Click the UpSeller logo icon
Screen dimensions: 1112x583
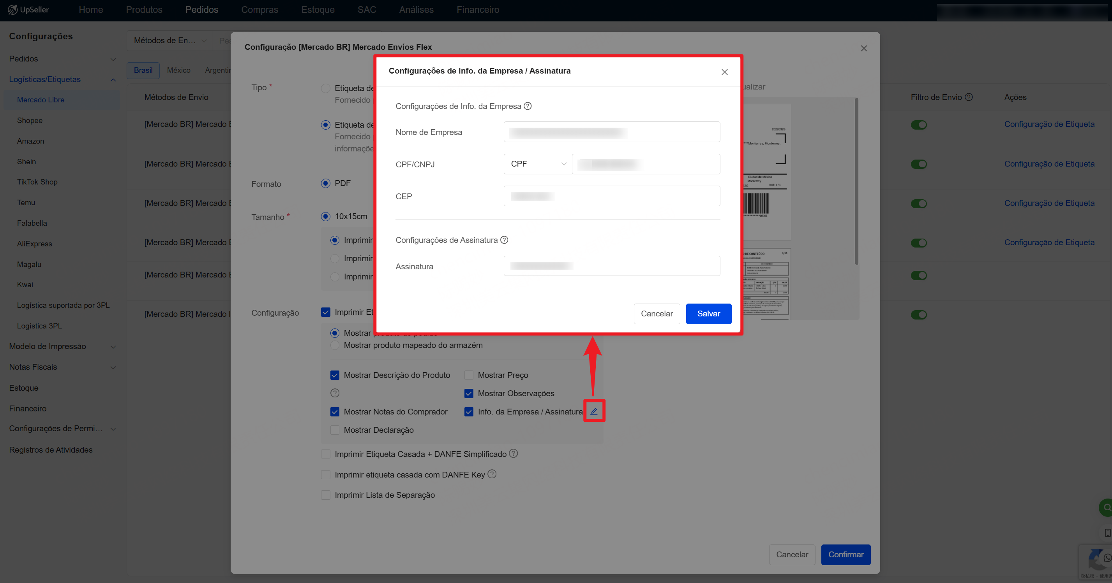pos(12,9)
